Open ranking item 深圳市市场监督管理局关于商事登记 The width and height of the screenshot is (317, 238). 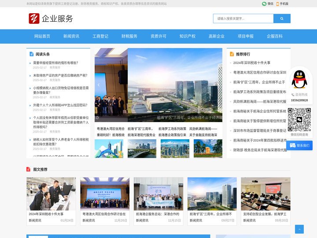260,130
